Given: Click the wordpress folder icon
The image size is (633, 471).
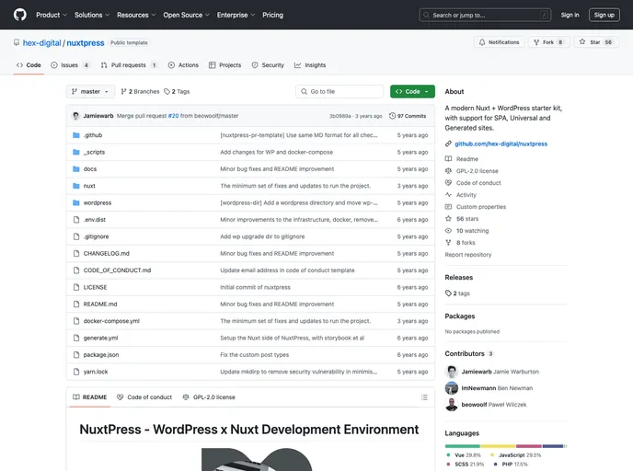Looking at the screenshot, I should click(75, 203).
